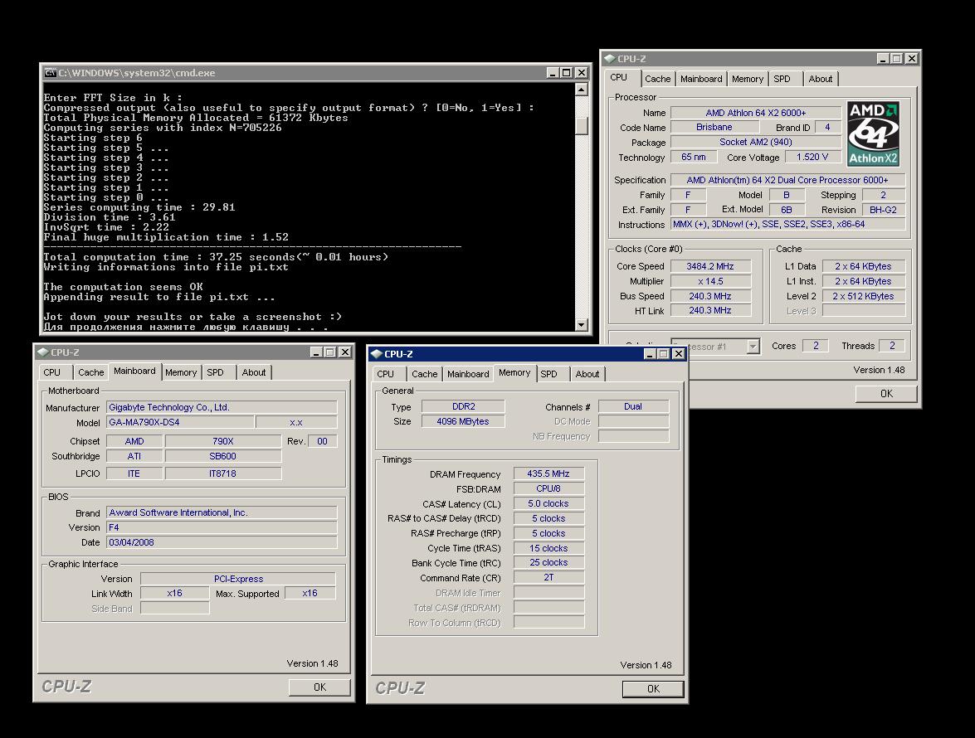Screen dimensions: 975x738
Task: Click the motherboard Model field GA-MA790X-DS4
Action: (180, 422)
